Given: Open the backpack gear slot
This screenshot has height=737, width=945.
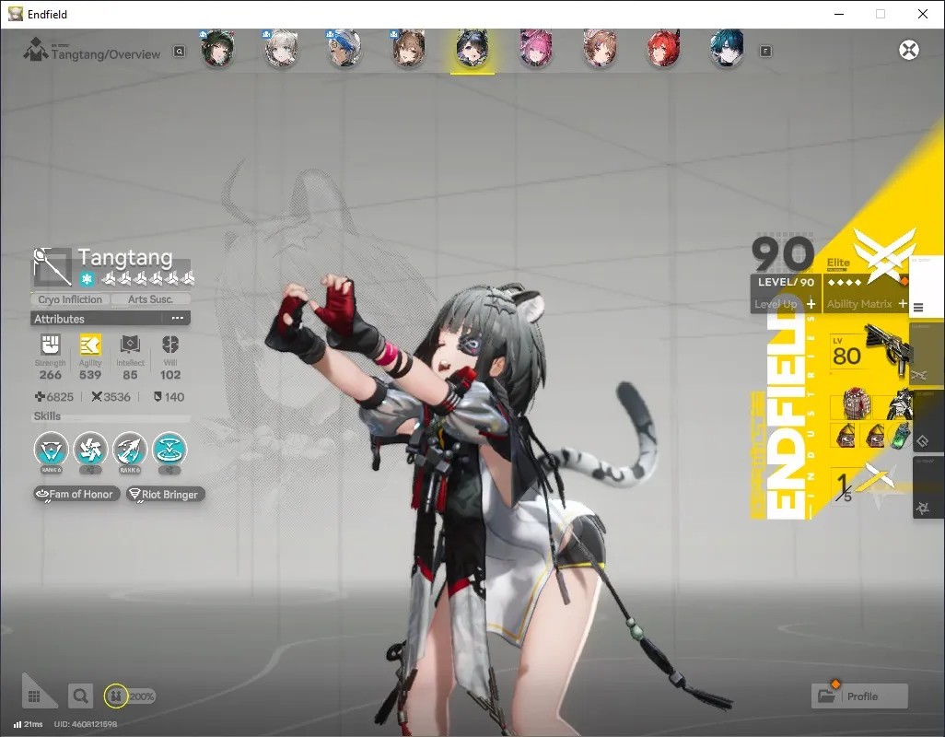Looking at the screenshot, I should pyautogui.click(x=856, y=404).
